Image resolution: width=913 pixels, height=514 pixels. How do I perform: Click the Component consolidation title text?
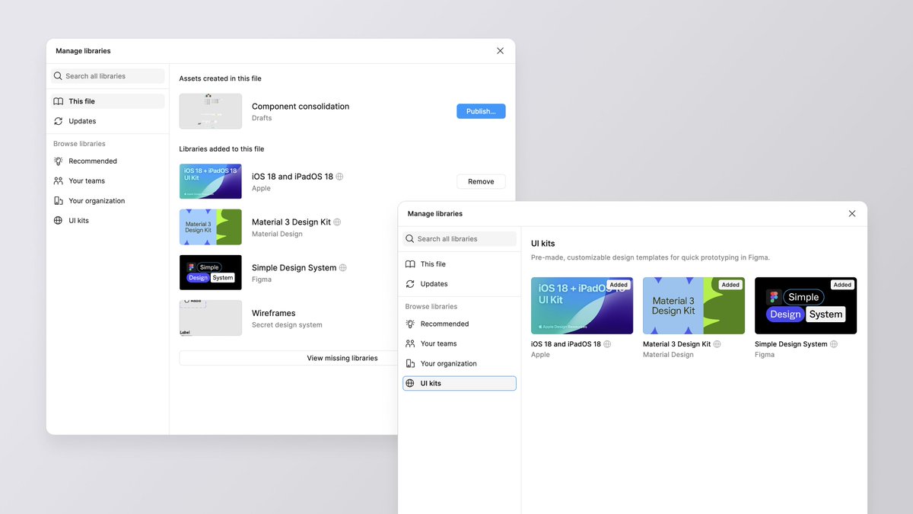301,107
